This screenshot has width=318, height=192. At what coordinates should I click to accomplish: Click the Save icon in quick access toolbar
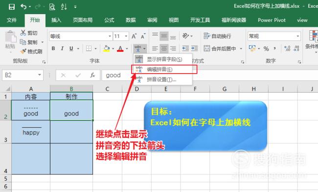12,7
